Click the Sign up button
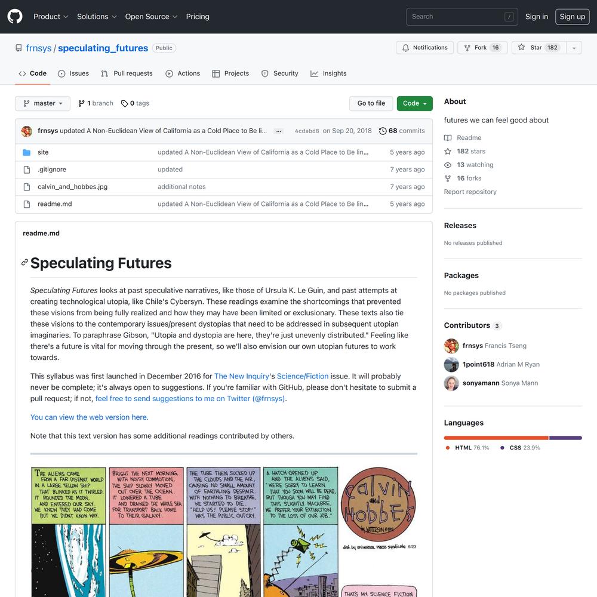 [573, 16]
